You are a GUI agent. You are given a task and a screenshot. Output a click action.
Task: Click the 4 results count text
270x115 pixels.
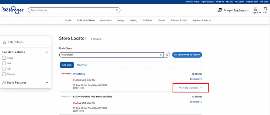pyautogui.click(x=96, y=39)
